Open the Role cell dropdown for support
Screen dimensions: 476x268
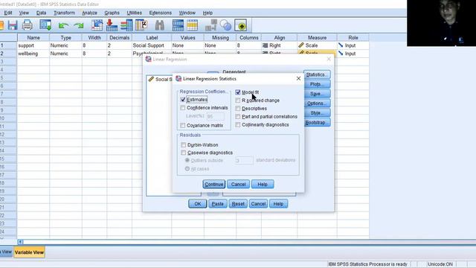353,45
